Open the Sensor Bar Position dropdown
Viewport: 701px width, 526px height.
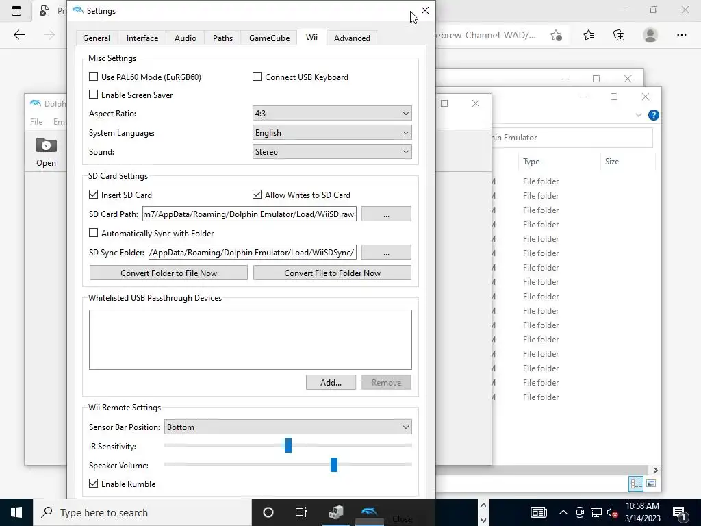click(288, 427)
